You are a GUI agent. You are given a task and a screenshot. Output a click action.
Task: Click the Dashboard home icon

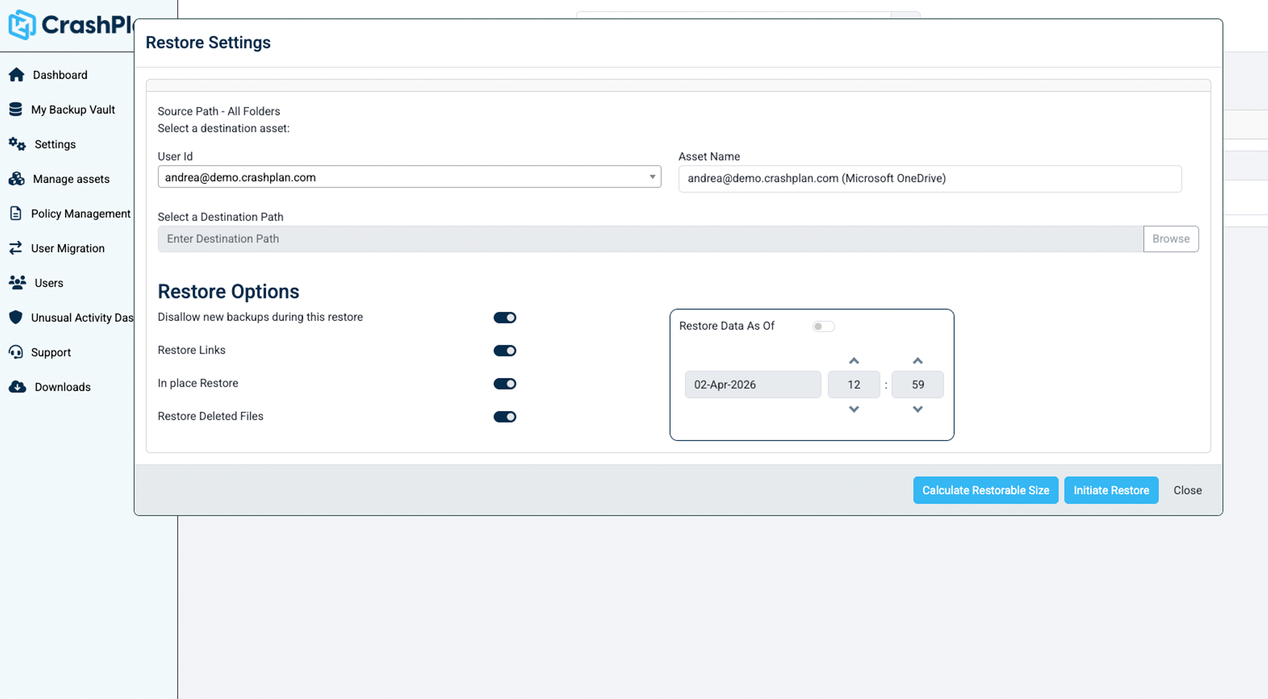17,75
